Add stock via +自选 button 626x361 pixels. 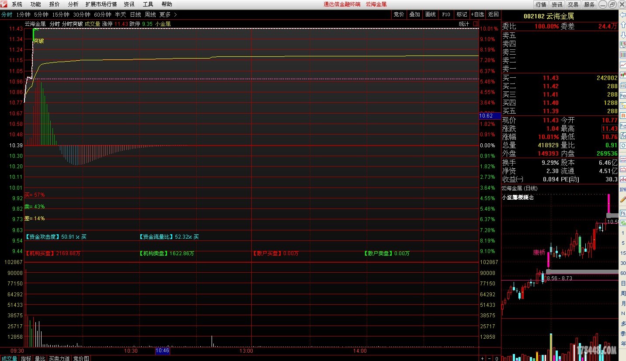[x=477, y=14]
